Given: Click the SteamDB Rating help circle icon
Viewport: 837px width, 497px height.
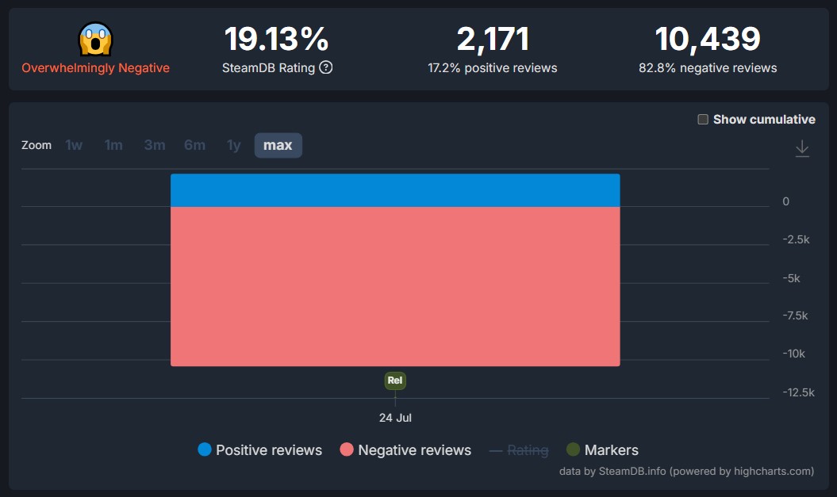Looking at the screenshot, I should [324, 68].
